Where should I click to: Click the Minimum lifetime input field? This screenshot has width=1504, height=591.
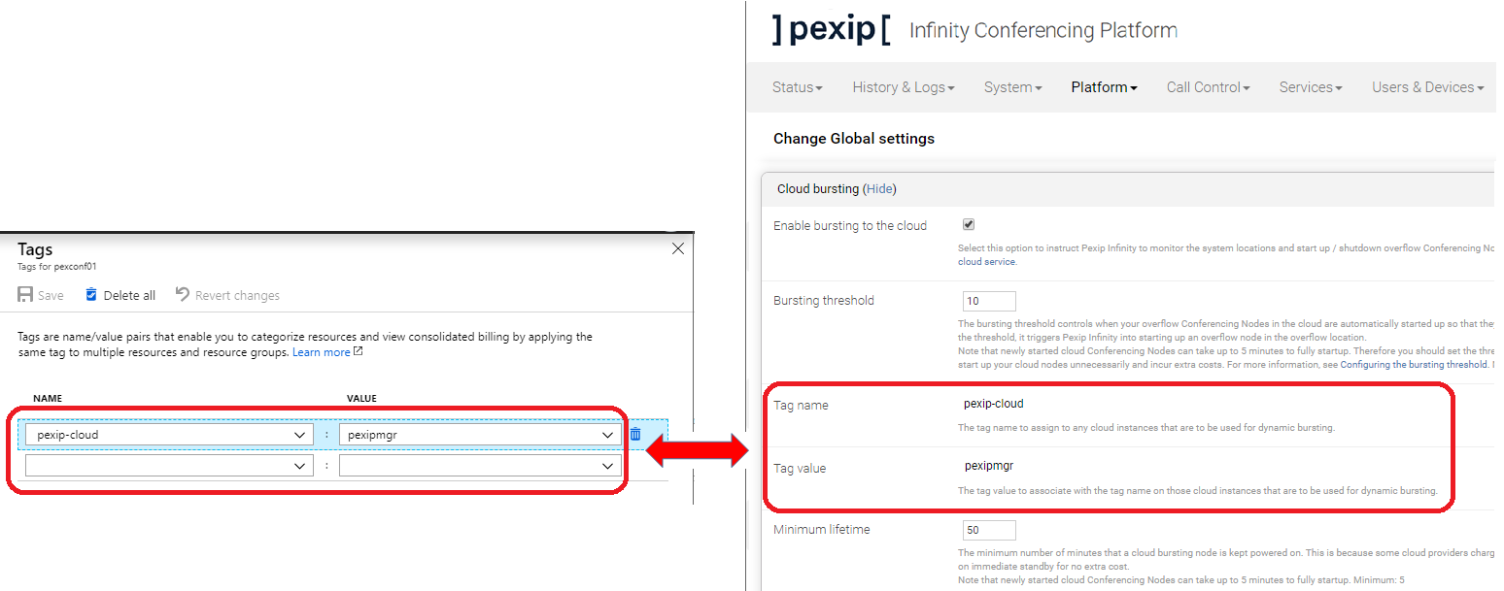(989, 530)
